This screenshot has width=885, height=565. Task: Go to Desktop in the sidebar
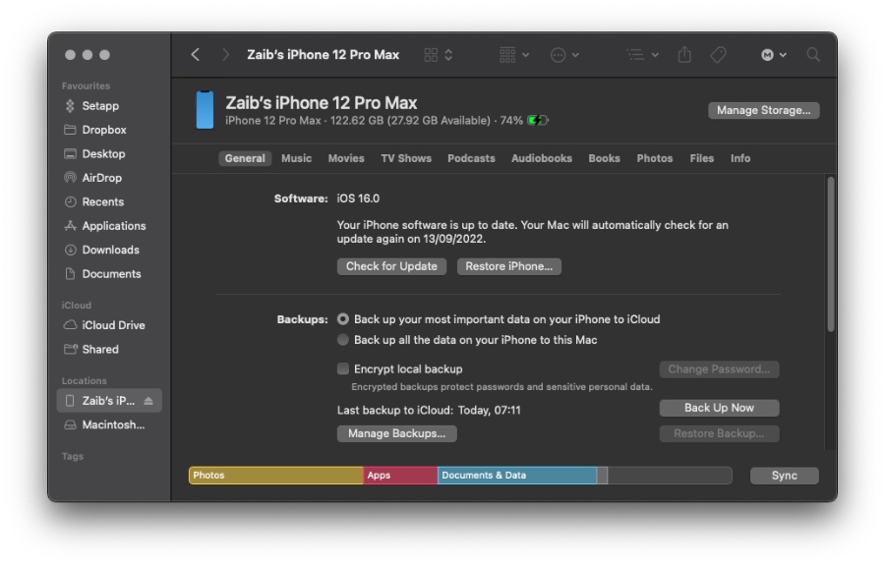103,154
